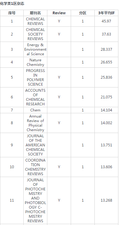Click Energy & Environmental Science cell
Viewport: 119px width, 225px height.
(x=35, y=49)
